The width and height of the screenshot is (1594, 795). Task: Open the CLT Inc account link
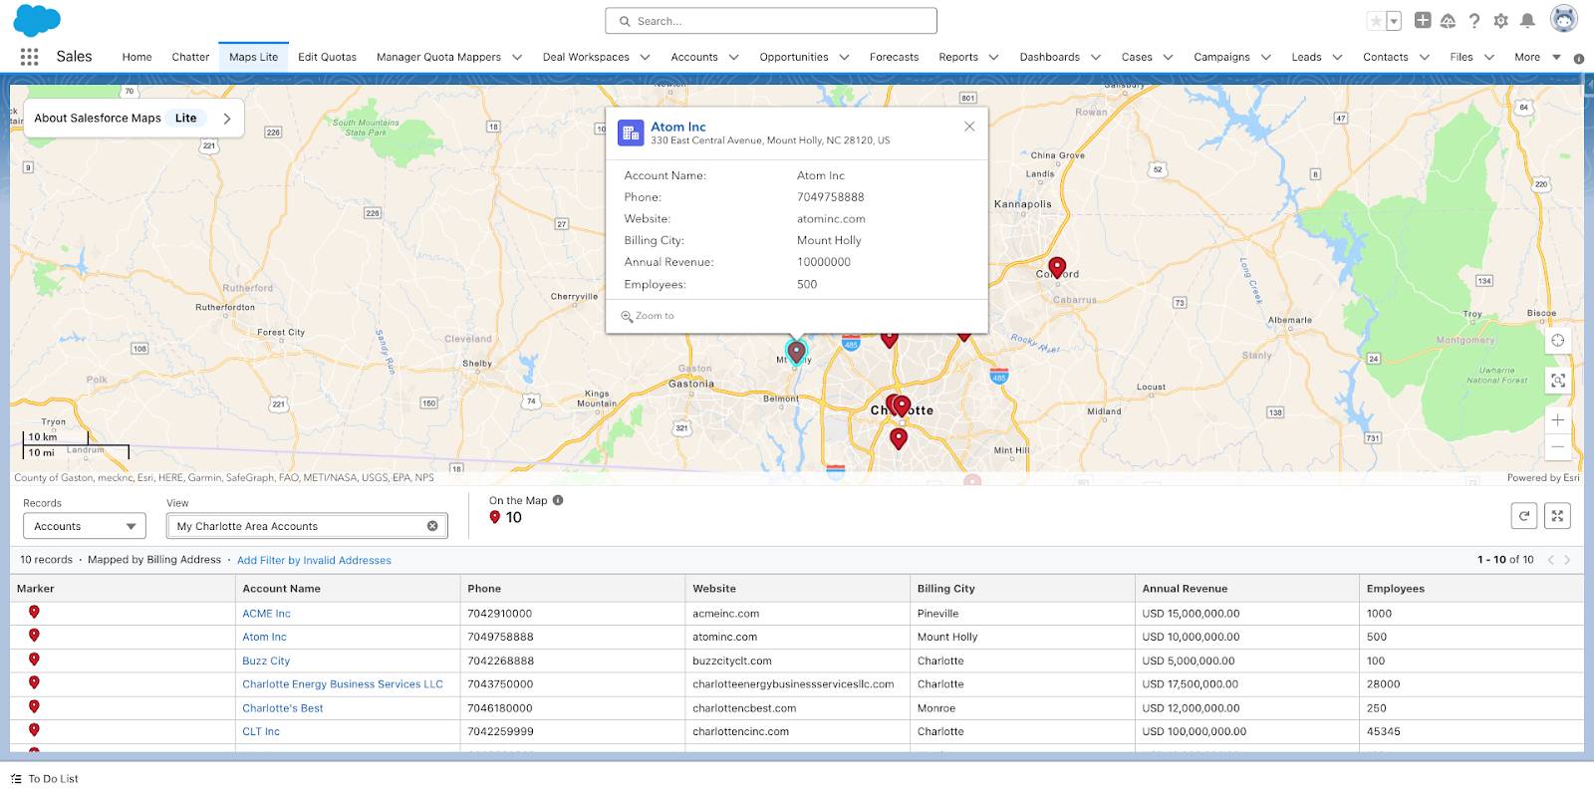pos(261,731)
